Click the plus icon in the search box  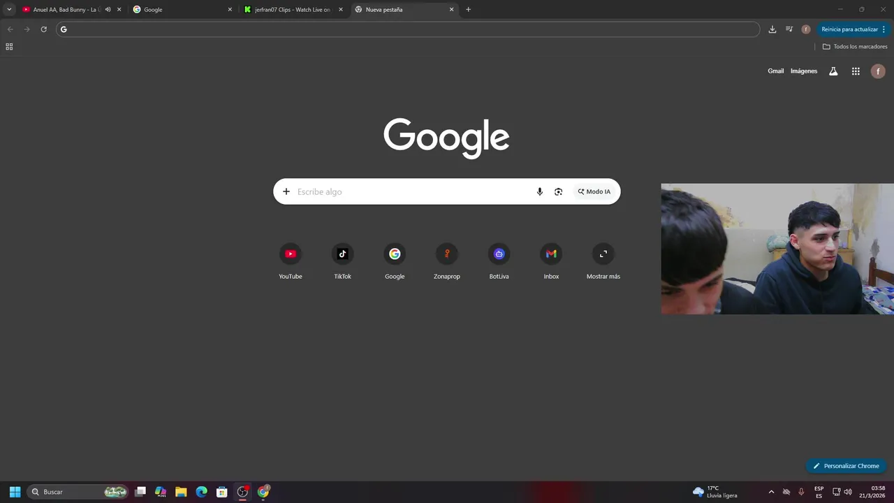286,191
